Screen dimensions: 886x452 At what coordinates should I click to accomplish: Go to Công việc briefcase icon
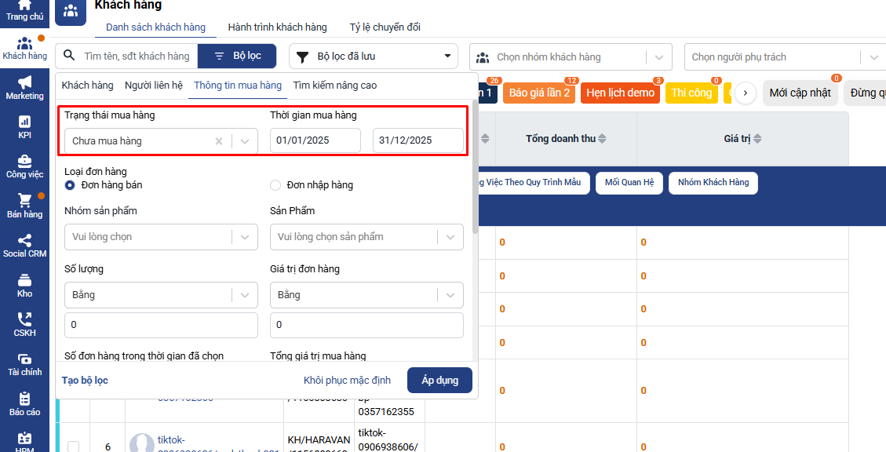tap(24, 166)
